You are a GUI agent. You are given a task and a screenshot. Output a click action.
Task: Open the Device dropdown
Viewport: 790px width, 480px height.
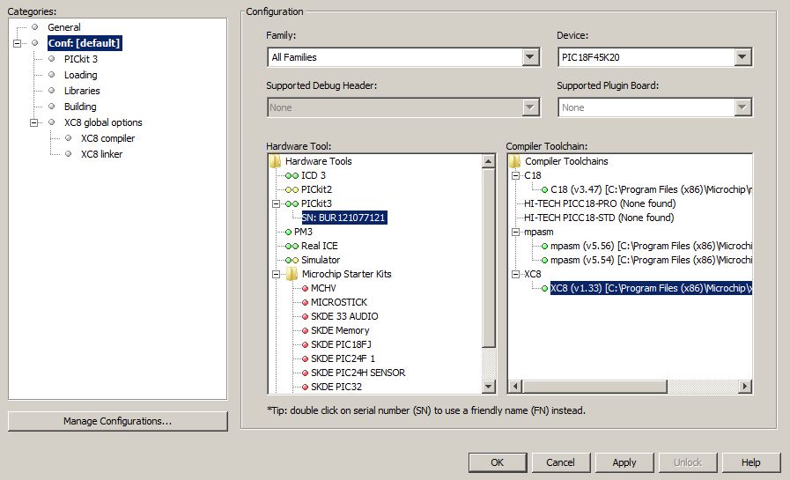point(742,57)
